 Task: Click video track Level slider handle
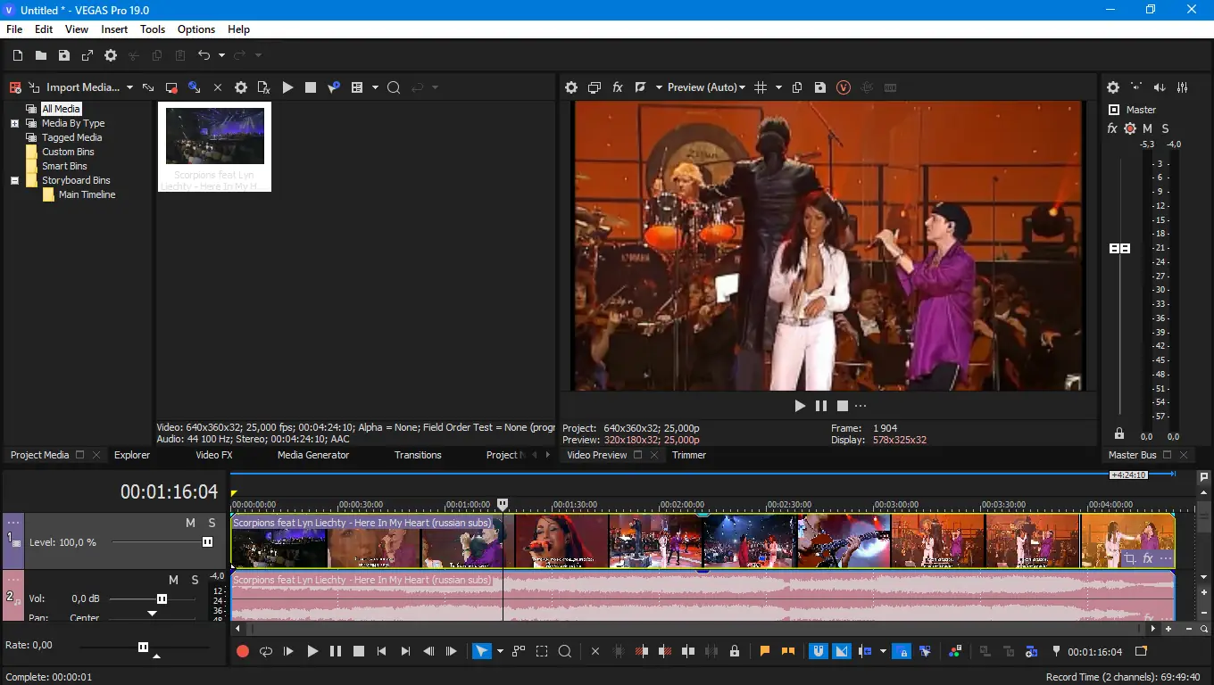click(208, 542)
